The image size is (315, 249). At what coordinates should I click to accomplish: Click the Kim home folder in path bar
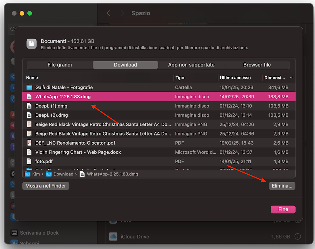[33, 174]
